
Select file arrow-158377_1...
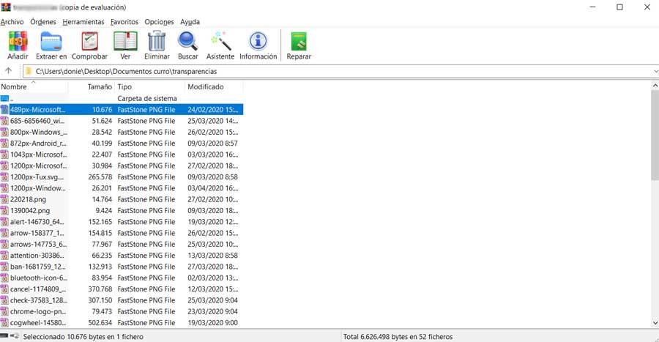[x=37, y=233]
